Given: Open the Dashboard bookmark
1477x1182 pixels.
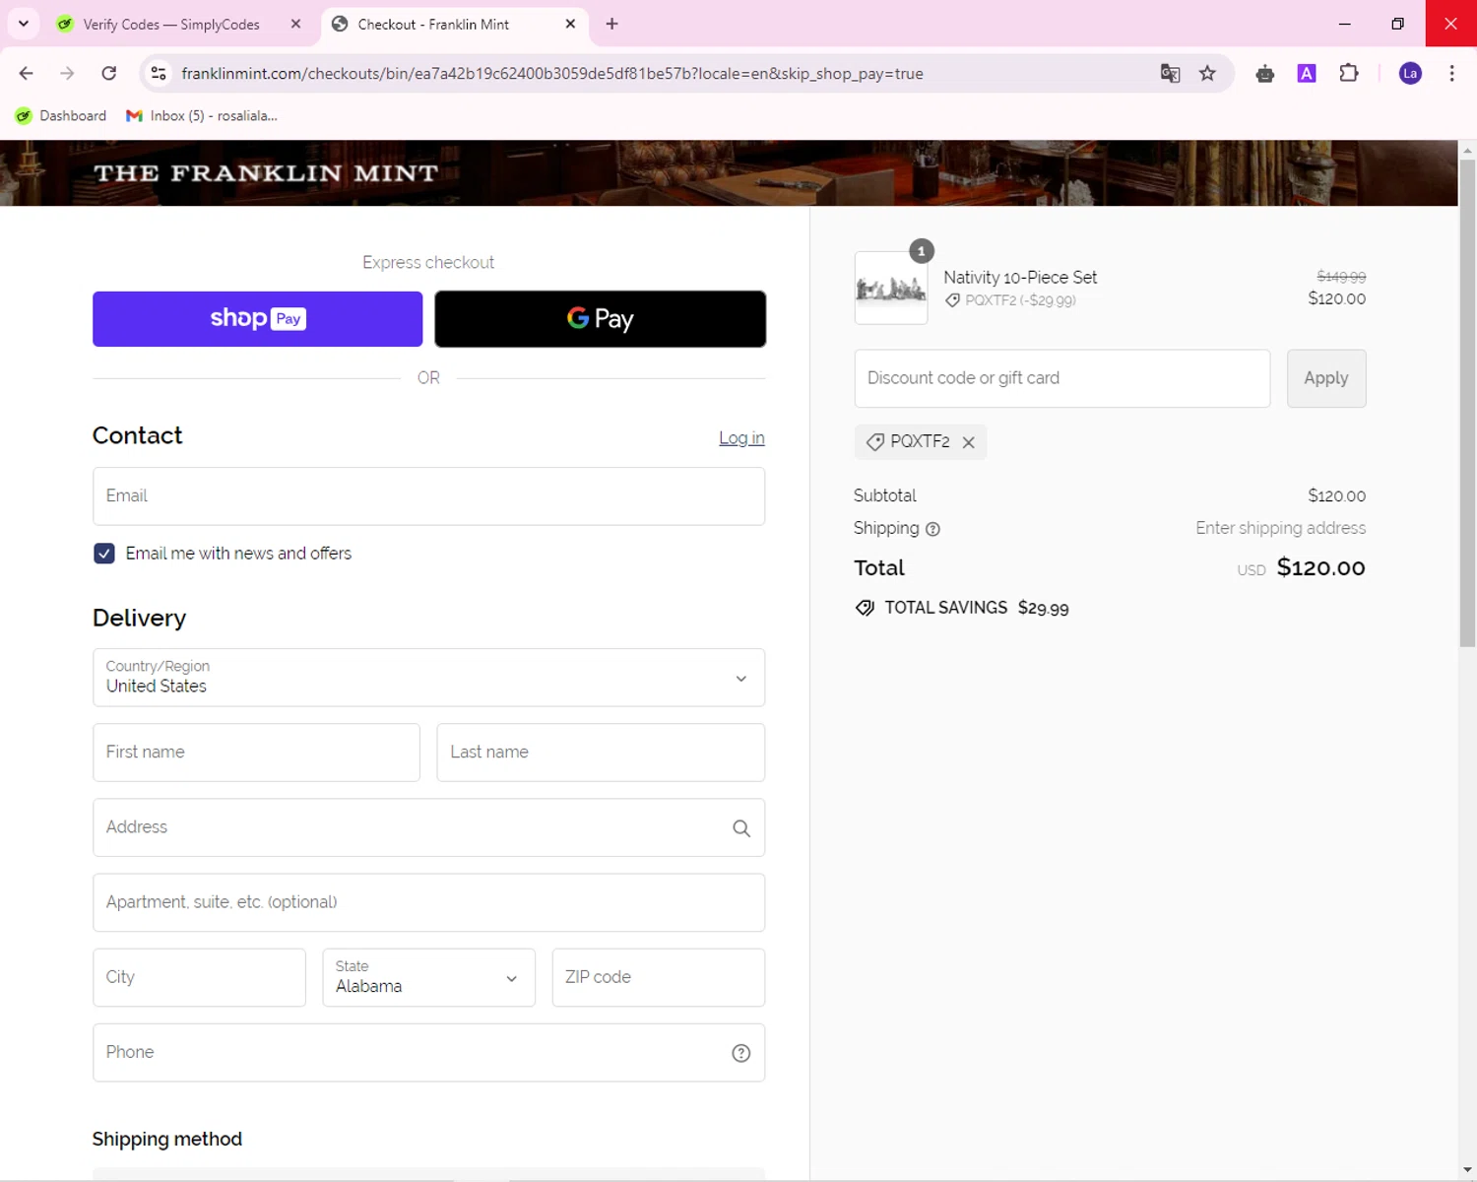Looking at the screenshot, I should click(x=61, y=116).
